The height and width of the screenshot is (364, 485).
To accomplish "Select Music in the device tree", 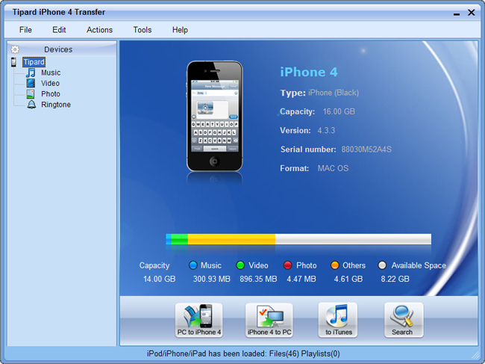I will [x=51, y=73].
